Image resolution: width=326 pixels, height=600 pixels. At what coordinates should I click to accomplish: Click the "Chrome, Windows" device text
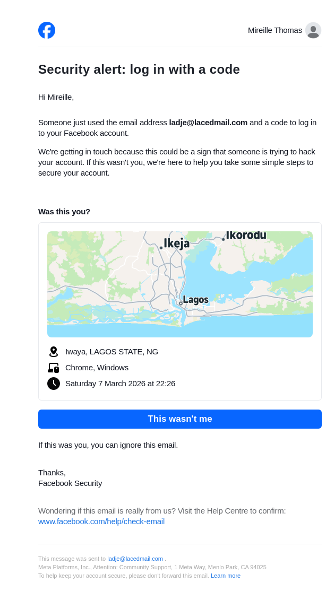pos(97,368)
